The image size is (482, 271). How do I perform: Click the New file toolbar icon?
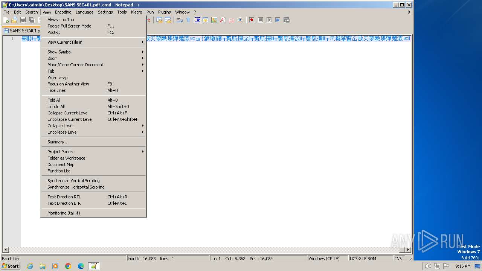coord(6,20)
